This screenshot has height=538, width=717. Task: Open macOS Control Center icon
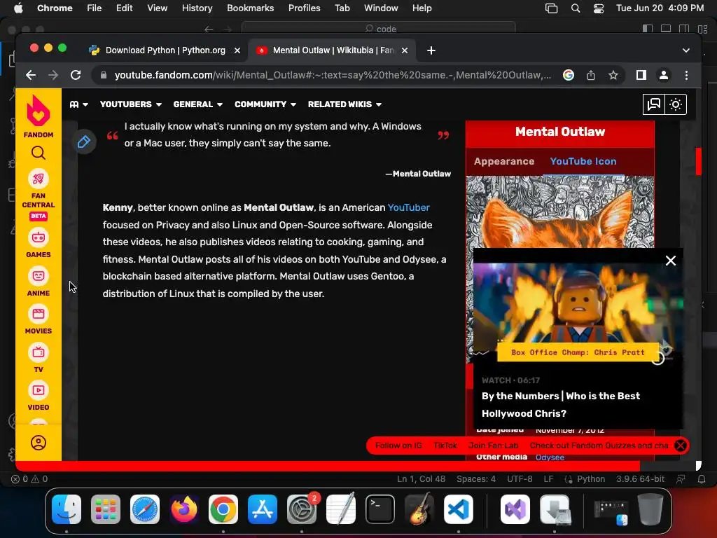[x=598, y=8]
